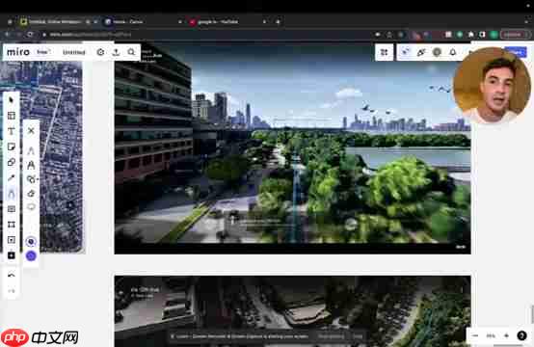Screen dimensions: 534x347
Task: Select the lasso tool in pen sub-toolbar
Action: (x=31, y=207)
